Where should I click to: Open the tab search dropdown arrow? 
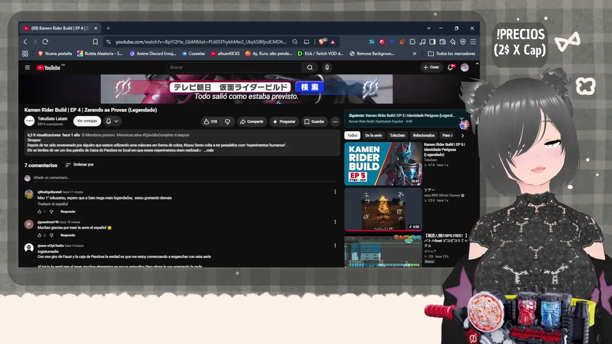pos(429,28)
